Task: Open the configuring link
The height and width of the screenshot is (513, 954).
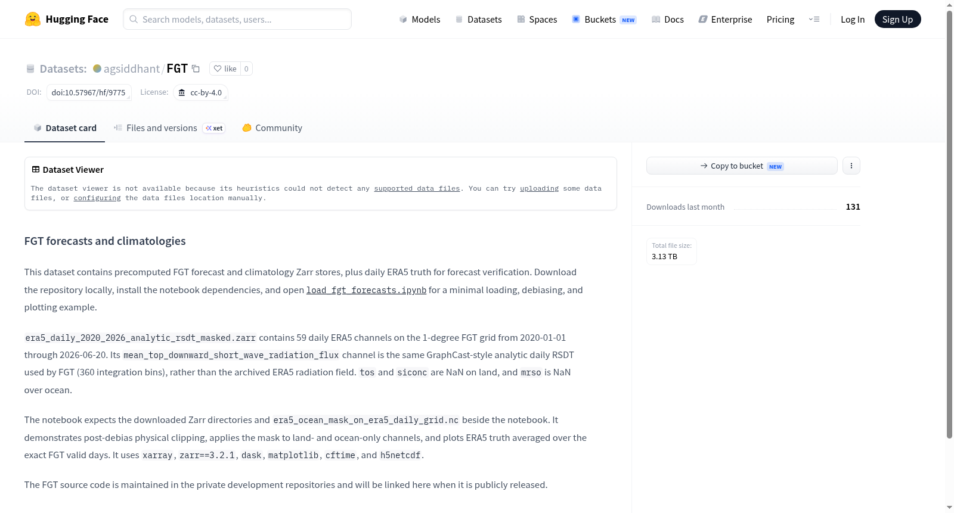Action: [x=97, y=198]
